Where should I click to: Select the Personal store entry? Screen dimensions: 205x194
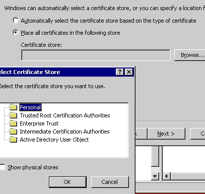point(30,107)
